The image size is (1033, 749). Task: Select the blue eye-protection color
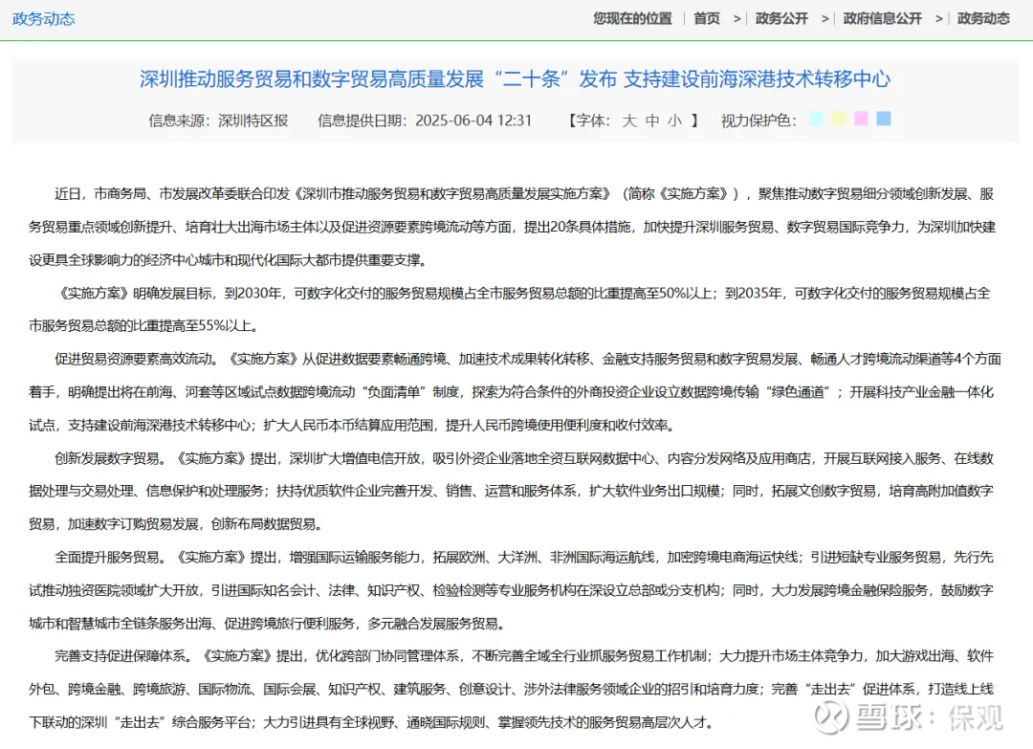point(884,119)
